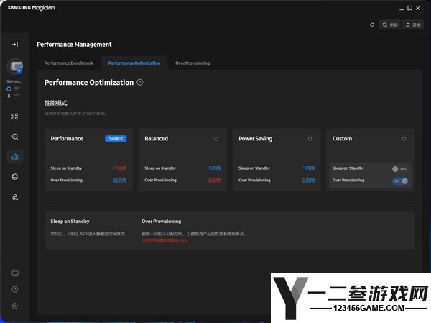Click Sleep on Standby status in Performance card
This screenshot has width=431, height=323.
120,168
